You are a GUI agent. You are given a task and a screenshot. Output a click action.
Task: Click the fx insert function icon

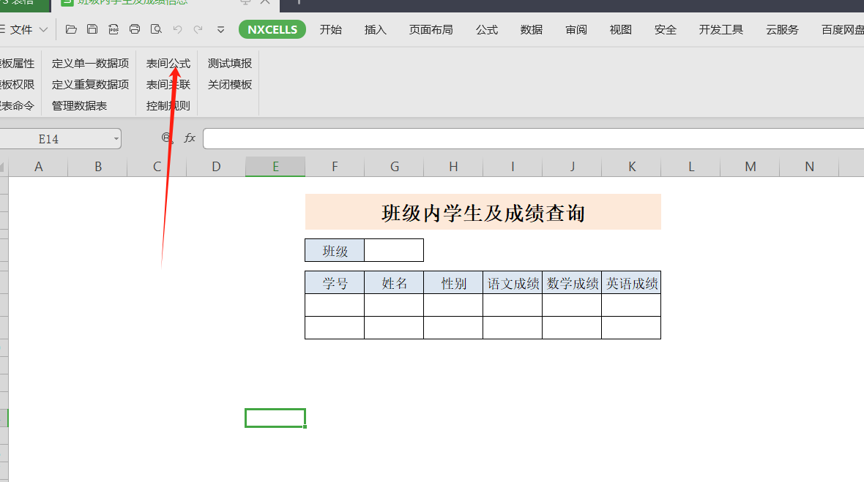coord(190,138)
